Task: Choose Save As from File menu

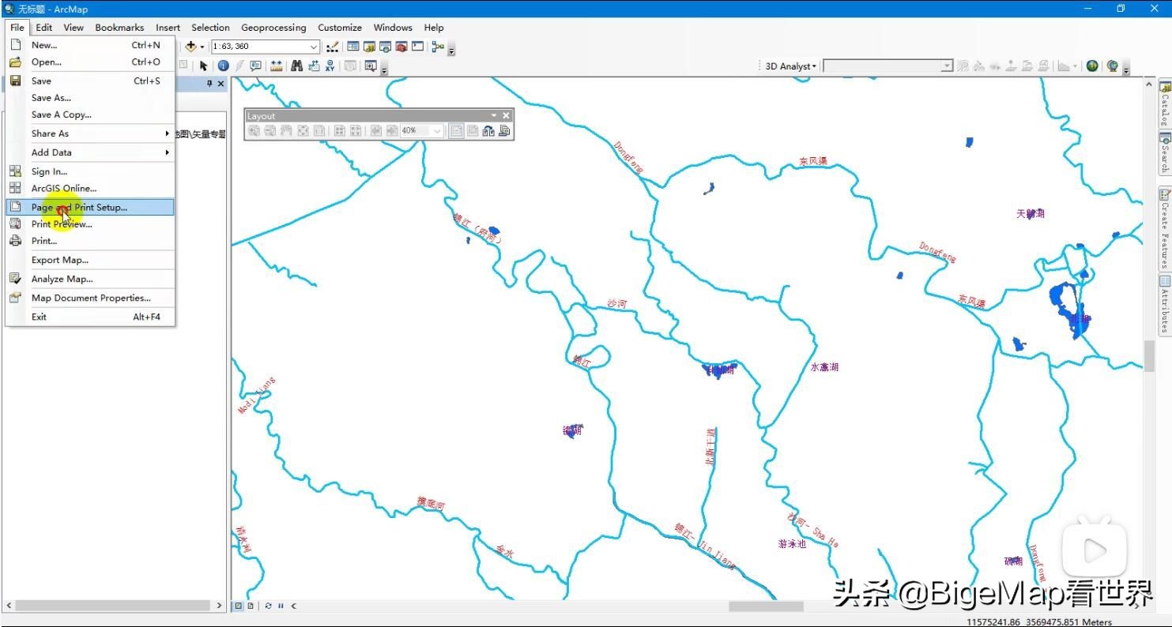Action: click(90, 98)
